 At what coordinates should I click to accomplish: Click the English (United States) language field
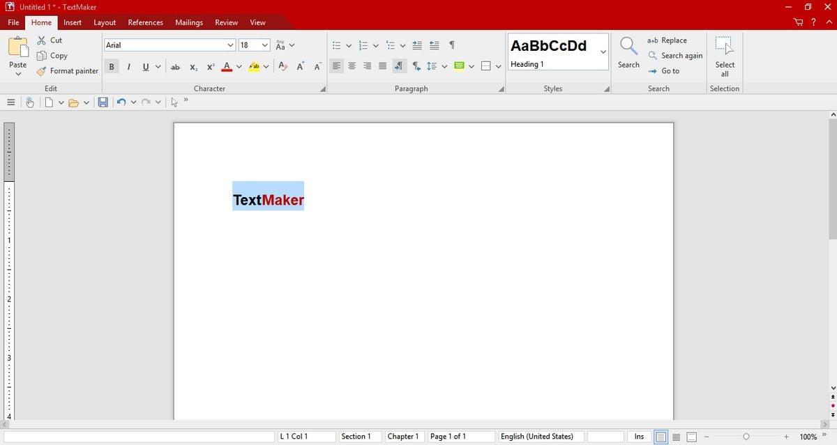click(537, 437)
